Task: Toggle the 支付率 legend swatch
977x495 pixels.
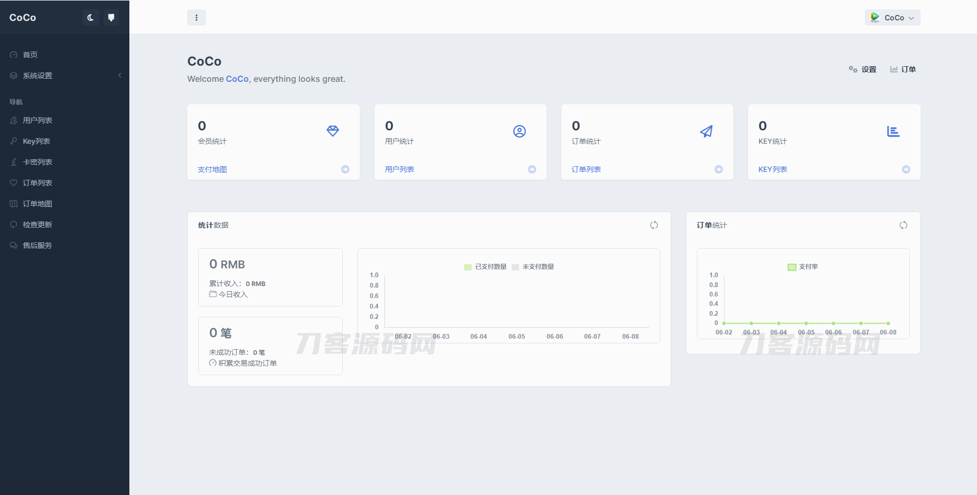Action: pos(792,267)
